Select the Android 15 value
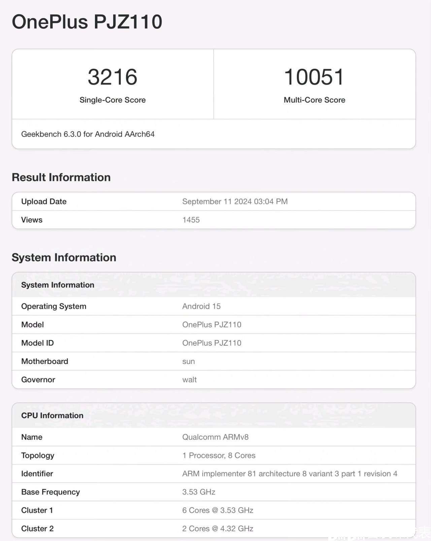 pos(201,306)
